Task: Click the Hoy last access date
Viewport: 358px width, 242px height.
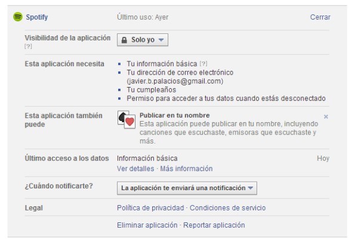Action: tap(323, 159)
